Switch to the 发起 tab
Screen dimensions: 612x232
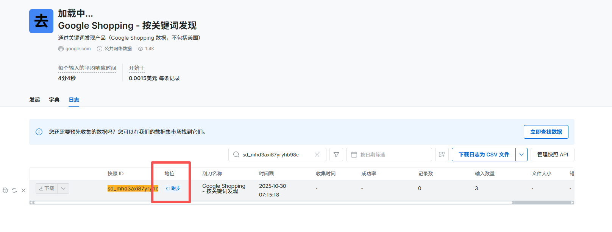coord(34,100)
